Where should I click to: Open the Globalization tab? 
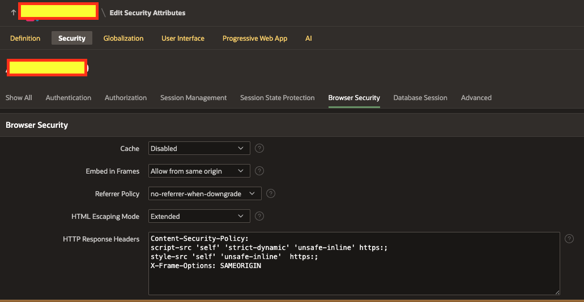(123, 38)
